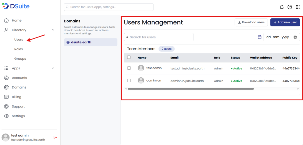303x145 pixels.
Task: Check the box for admin run row
Action: [129, 81]
